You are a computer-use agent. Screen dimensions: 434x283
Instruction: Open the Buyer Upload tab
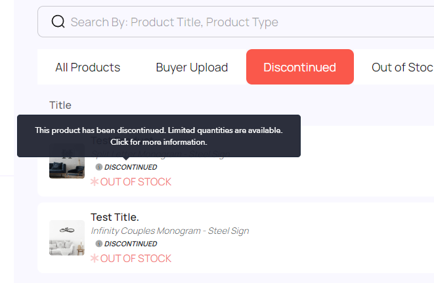click(192, 67)
